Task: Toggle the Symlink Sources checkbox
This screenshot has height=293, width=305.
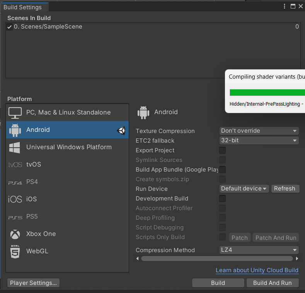Action: [223, 160]
